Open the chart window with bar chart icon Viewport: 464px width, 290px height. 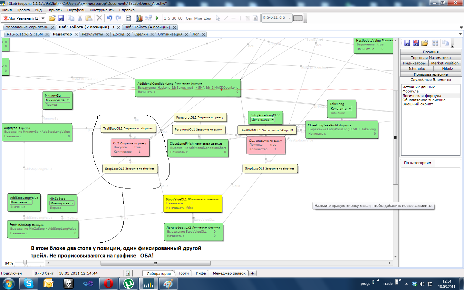click(139, 18)
